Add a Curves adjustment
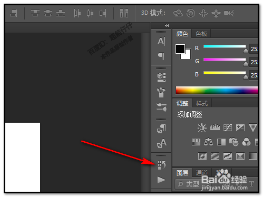This screenshot has height=197, width=263. tap(228, 127)
